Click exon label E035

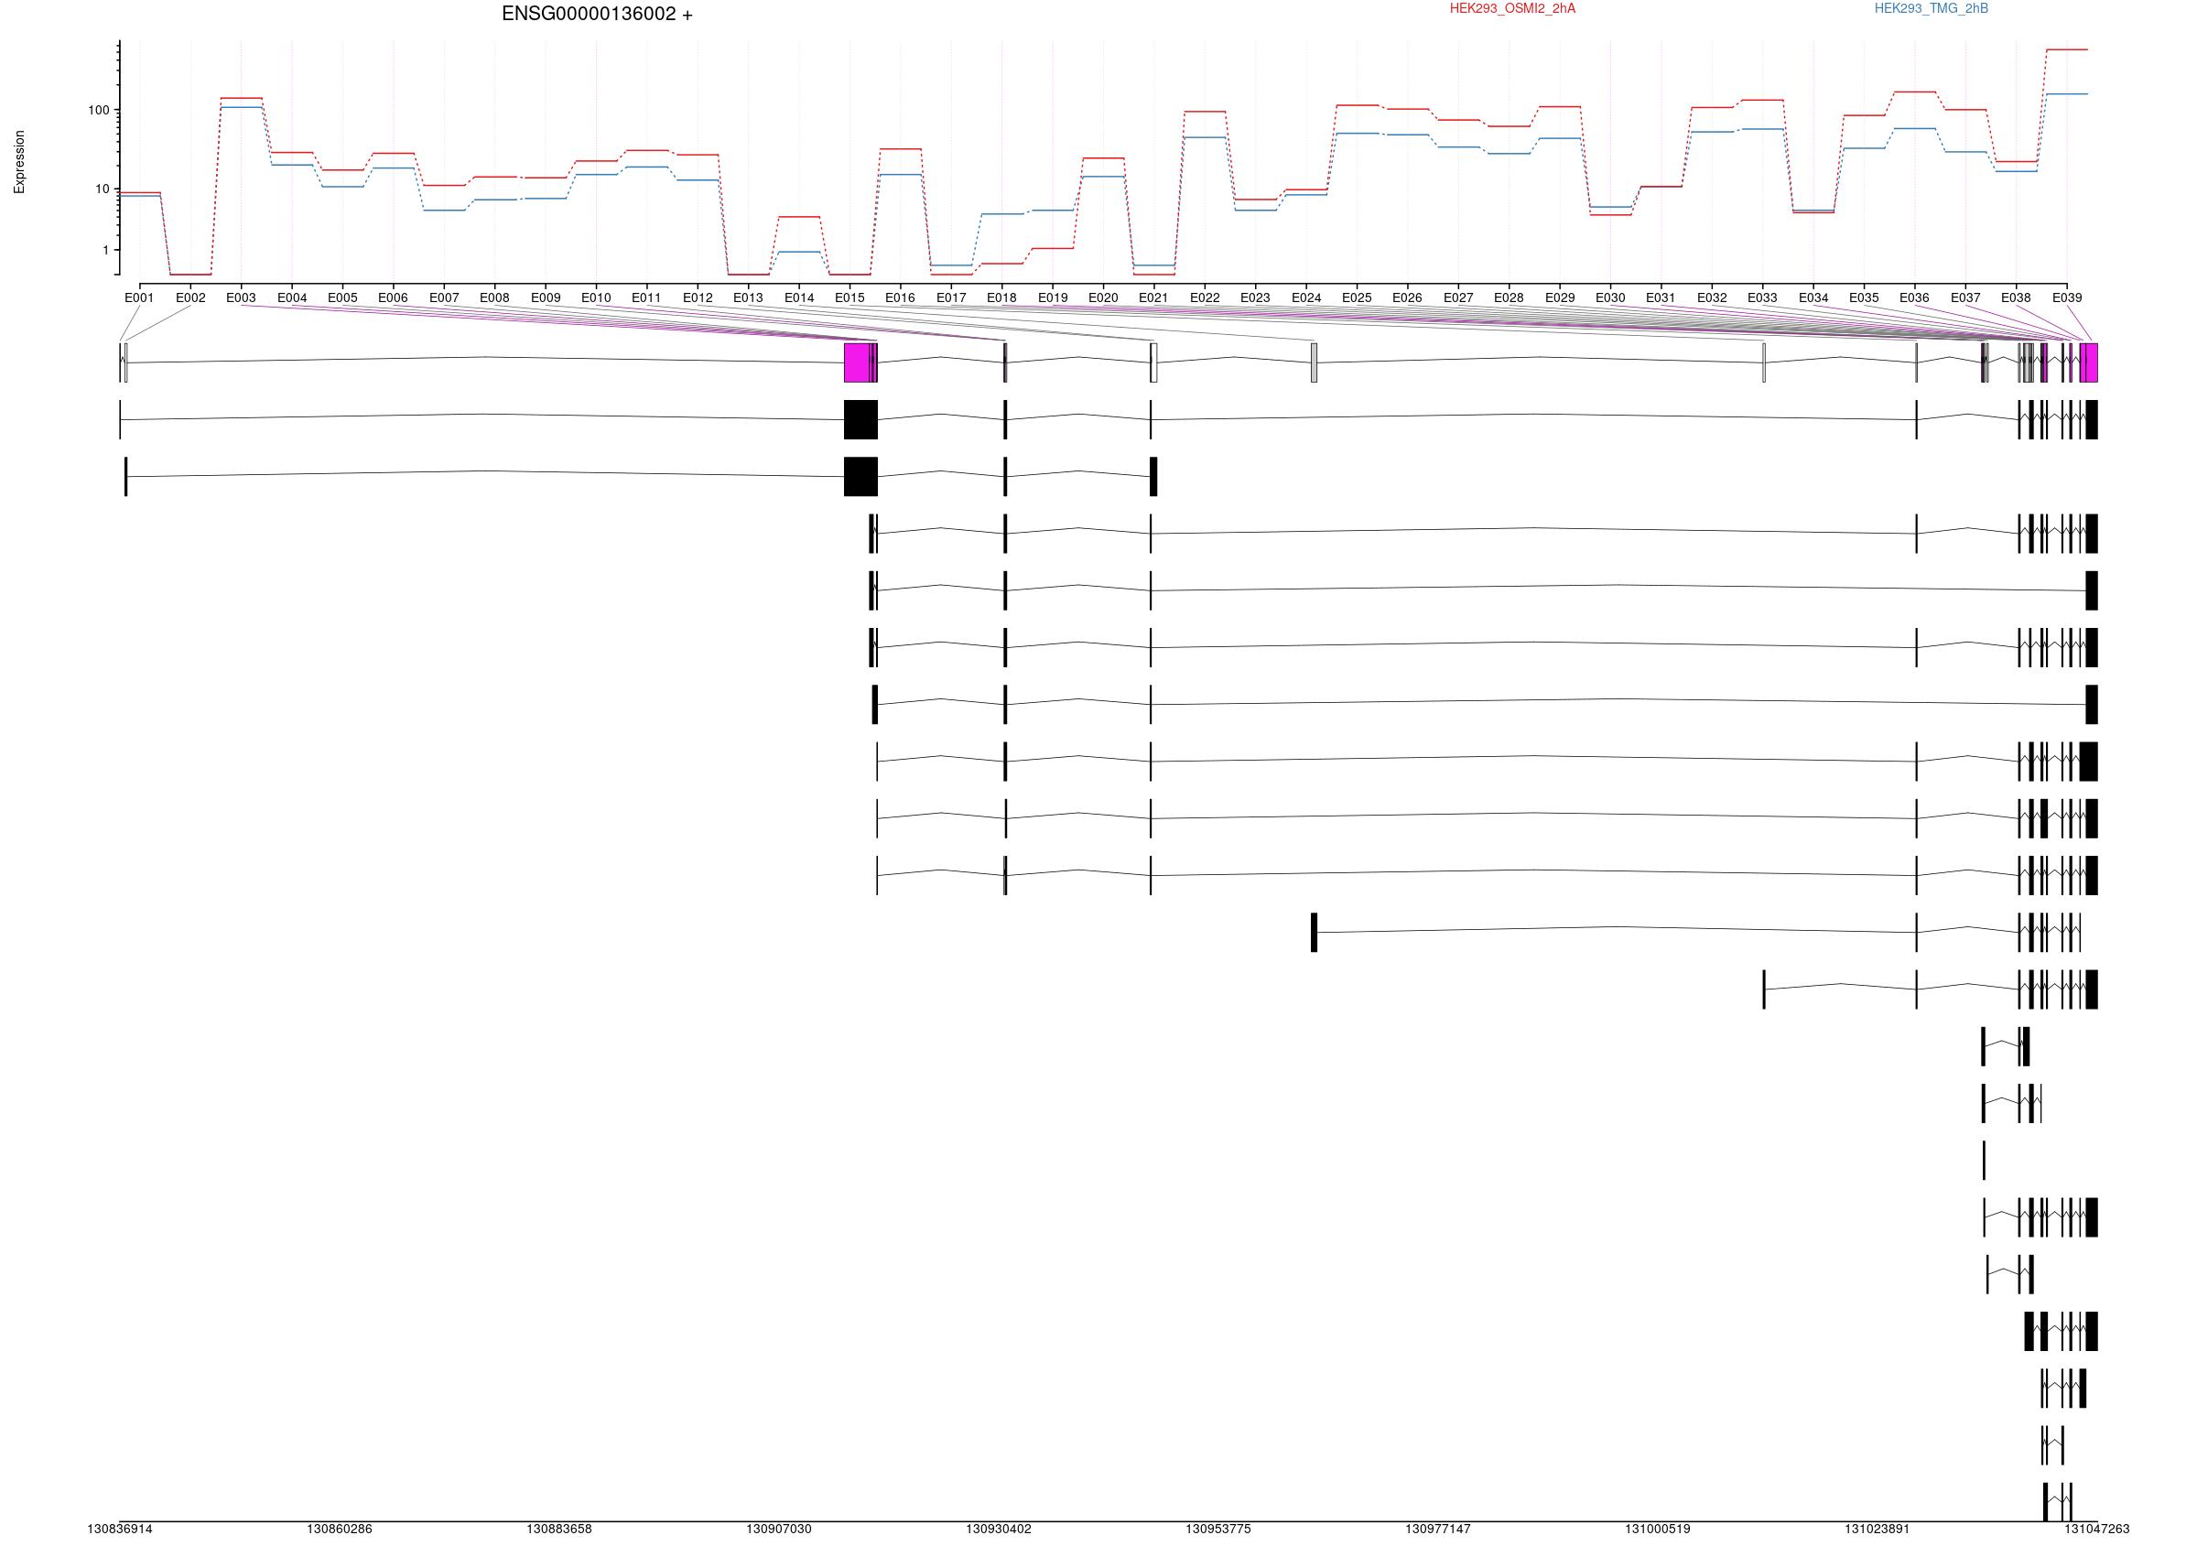click(x=1864, y=297)
